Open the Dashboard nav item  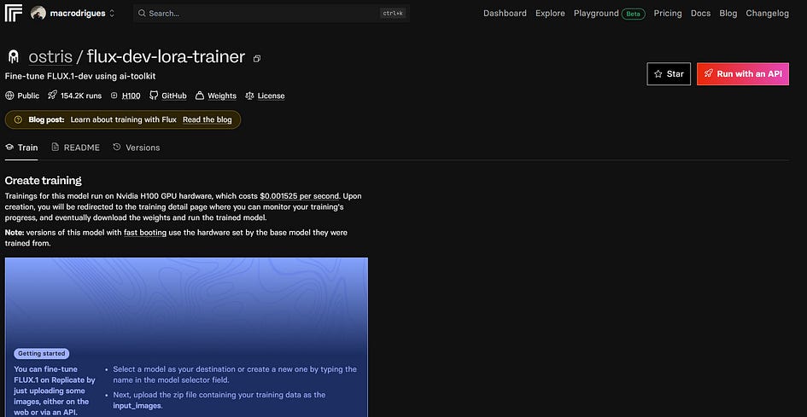(505, 14)
